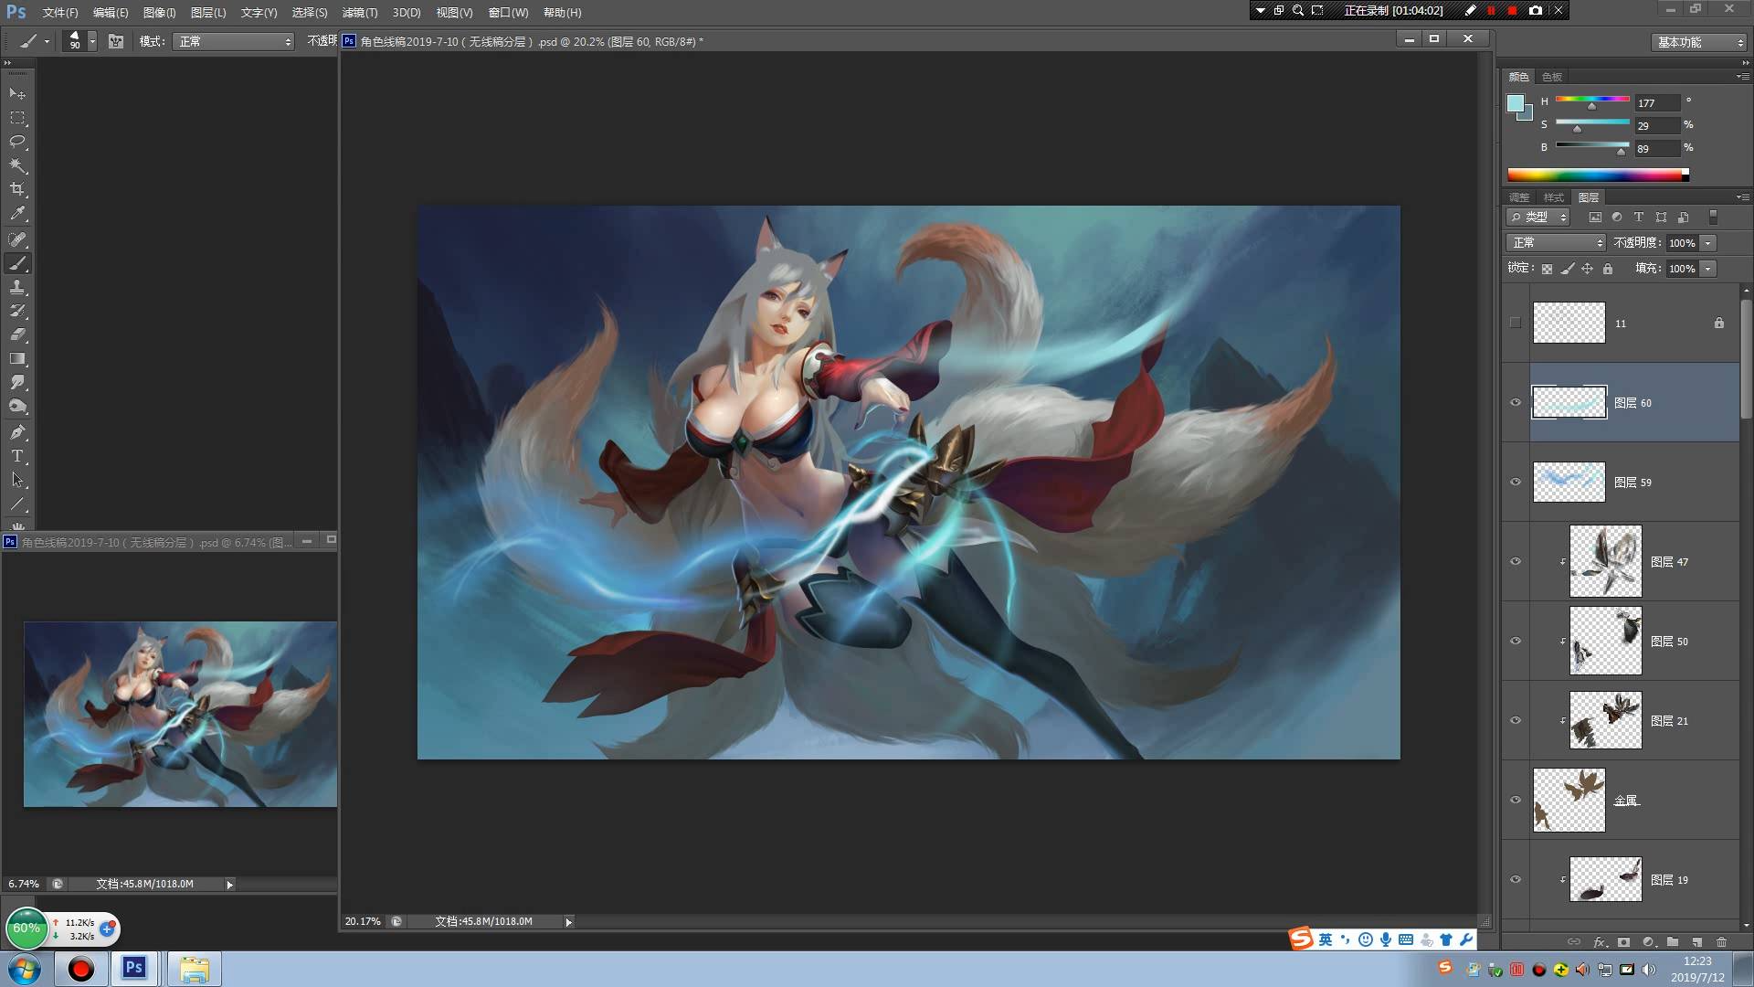Switch to the 色板 tab
Viewport: 1754px width, 987px height.
(1552, 77)
